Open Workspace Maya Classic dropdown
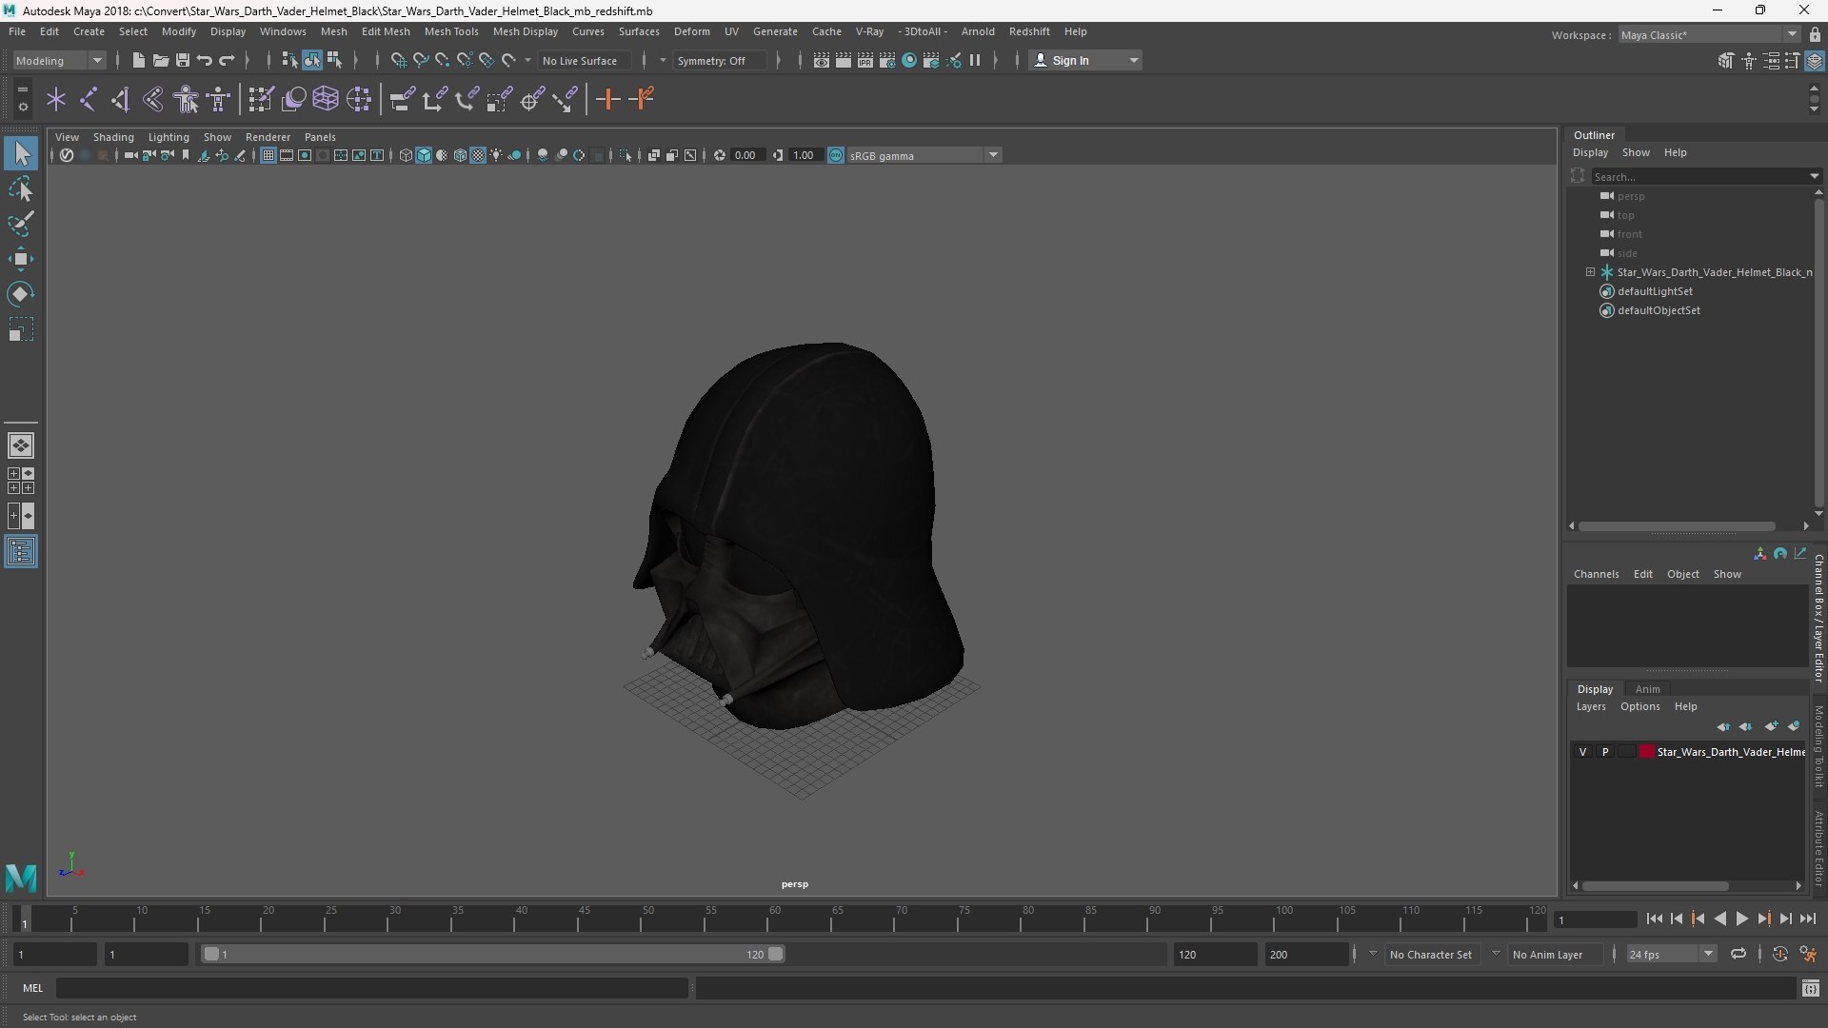This screenshot has height=1028, width=1828. pyautogui.click(x=1709, y=35)
